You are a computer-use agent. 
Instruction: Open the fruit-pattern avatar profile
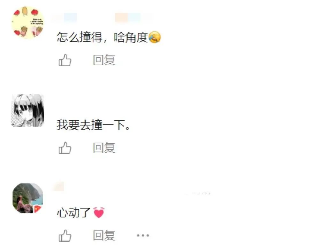click(x=28, y=23)
